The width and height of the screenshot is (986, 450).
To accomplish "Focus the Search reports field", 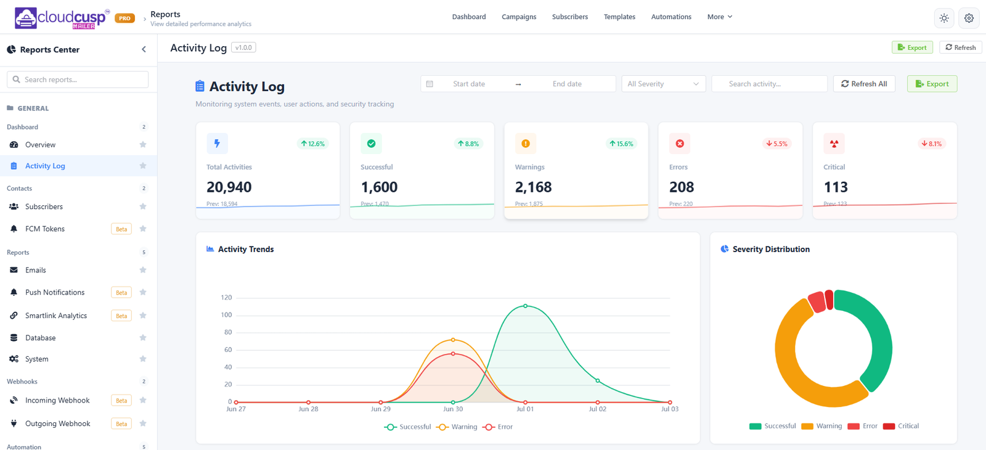I will pyautogui.click(x=78, y=80).
